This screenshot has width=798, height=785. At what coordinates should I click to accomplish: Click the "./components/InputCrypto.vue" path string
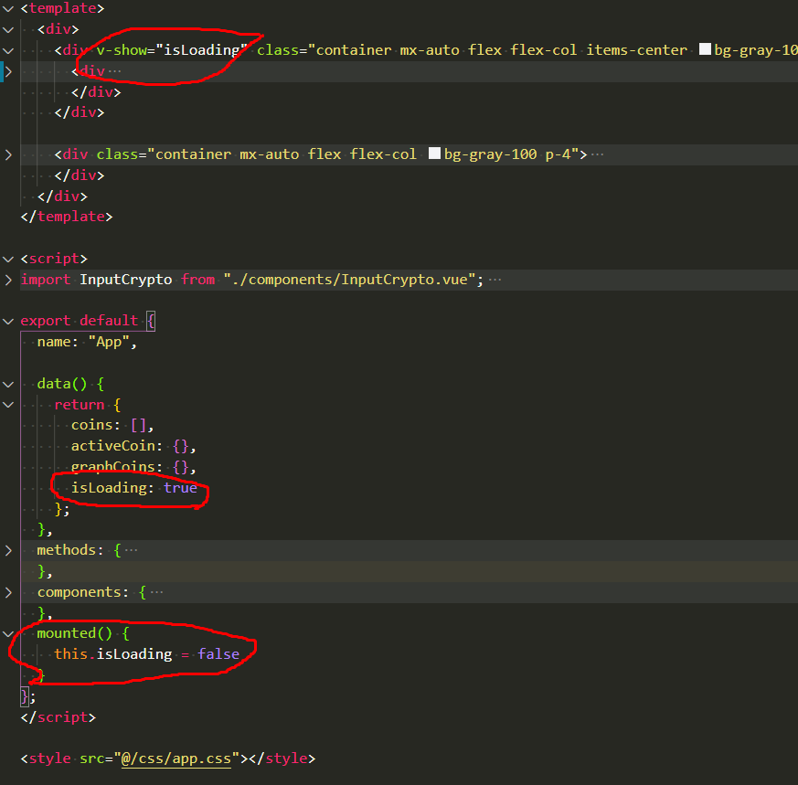tap(349, 280)
